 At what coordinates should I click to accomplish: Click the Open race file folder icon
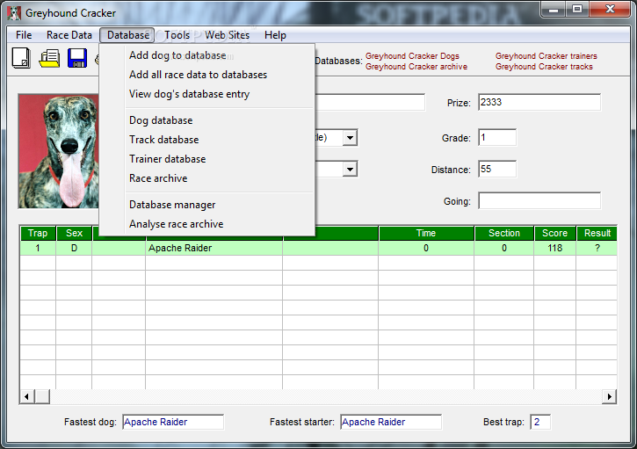point(49,58)
